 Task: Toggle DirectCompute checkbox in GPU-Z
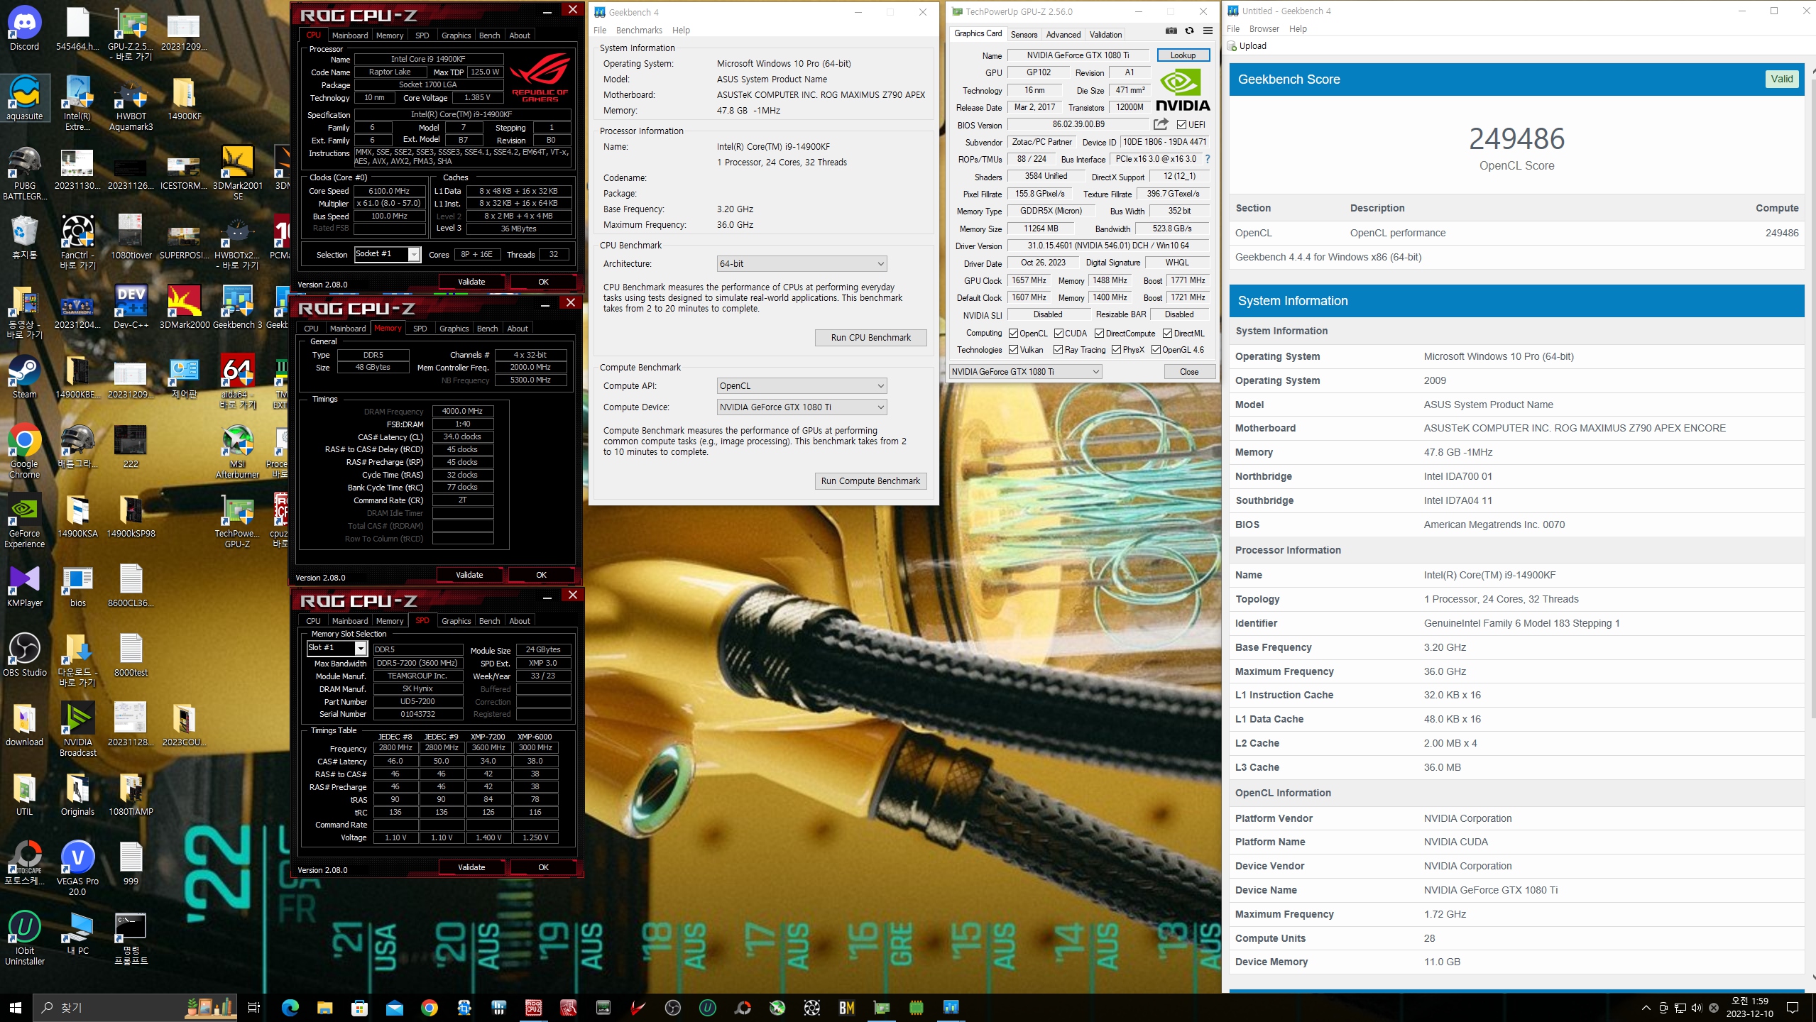click(1099, 333)
